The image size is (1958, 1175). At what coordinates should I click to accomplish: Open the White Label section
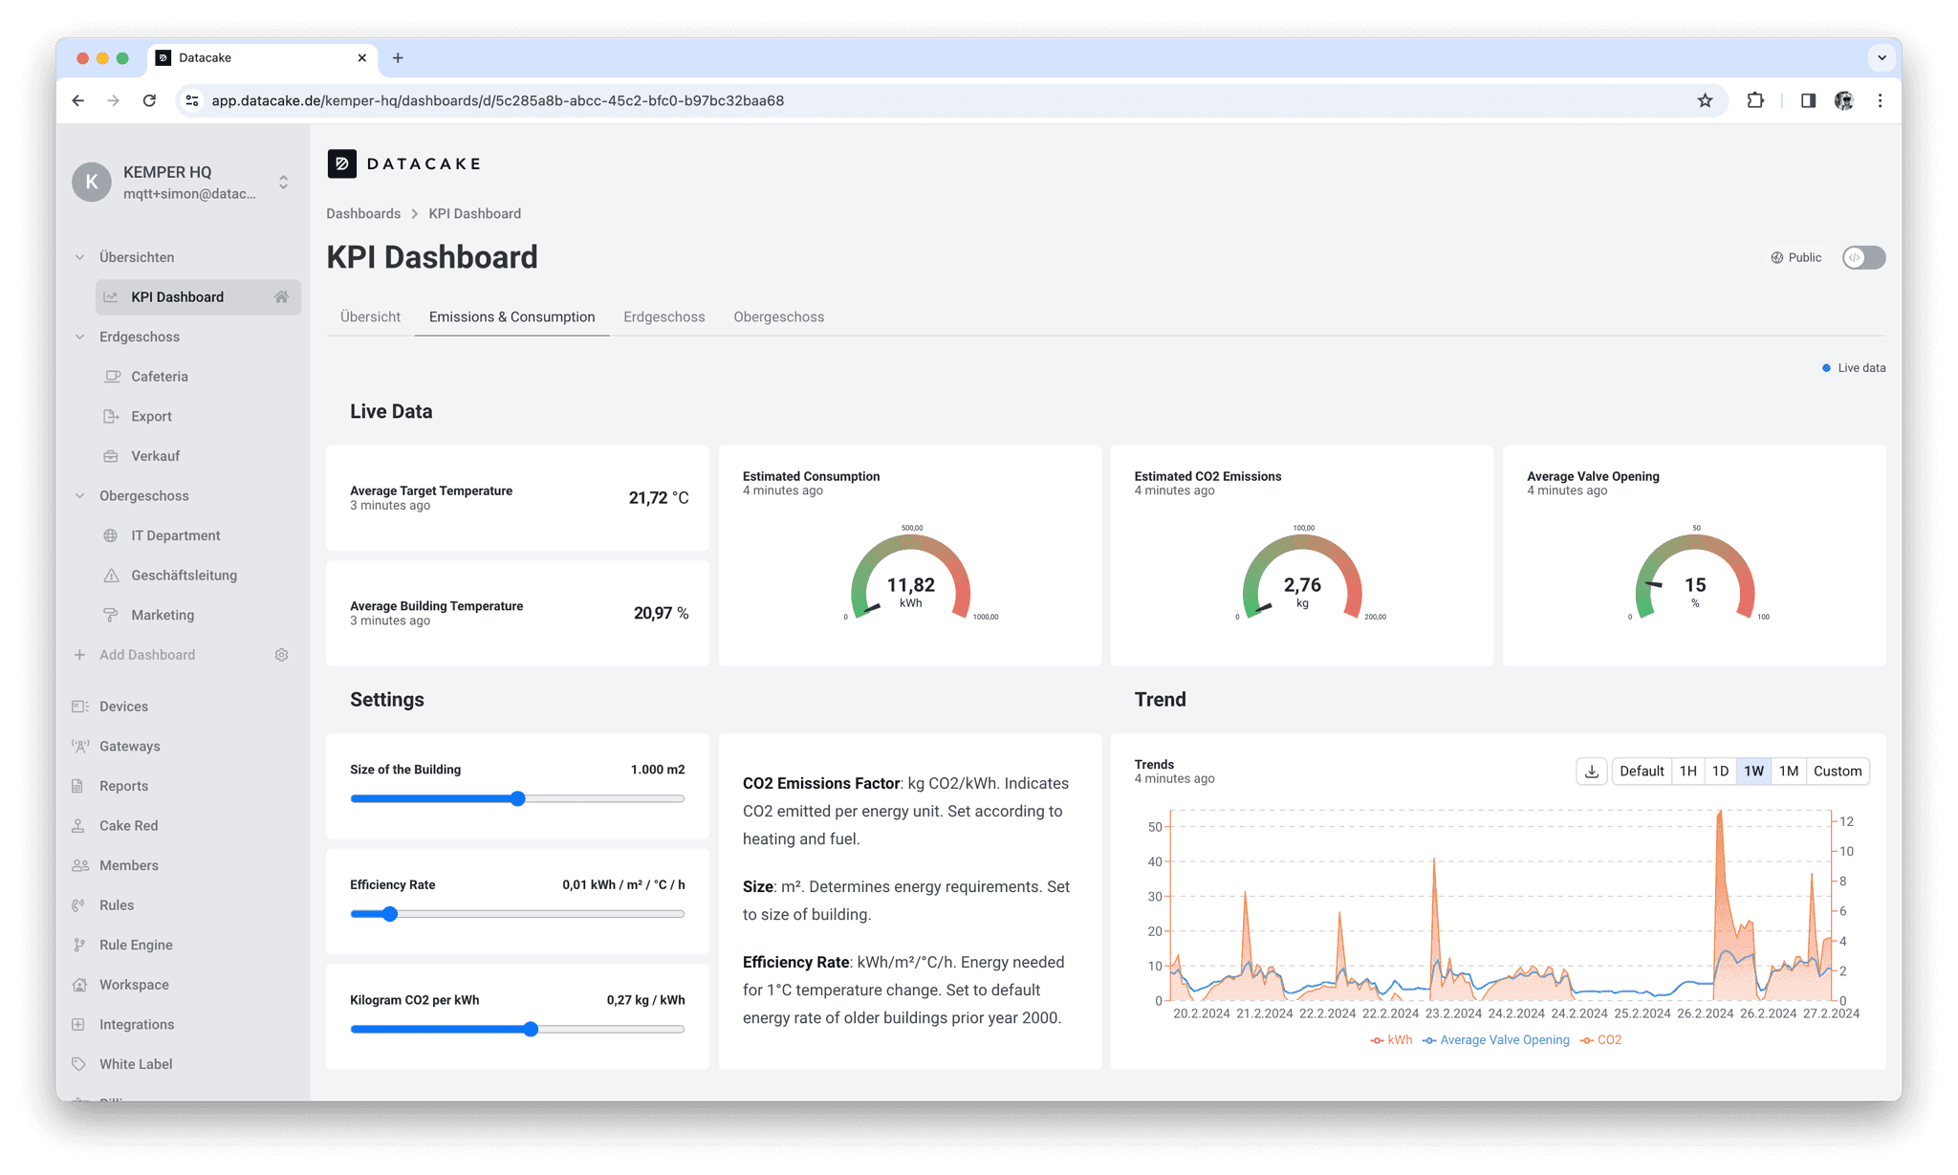136,1063
